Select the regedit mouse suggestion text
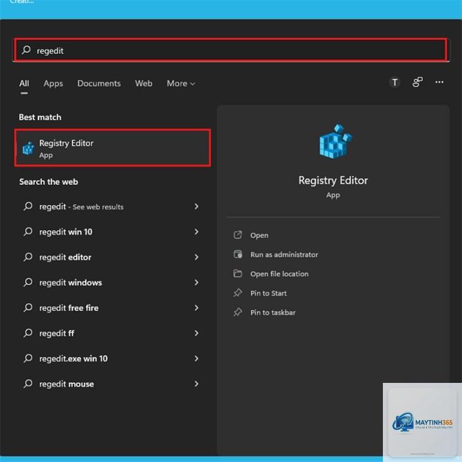Image resolution: width=462 pixels, height=462 pixels. click(66, 384)
